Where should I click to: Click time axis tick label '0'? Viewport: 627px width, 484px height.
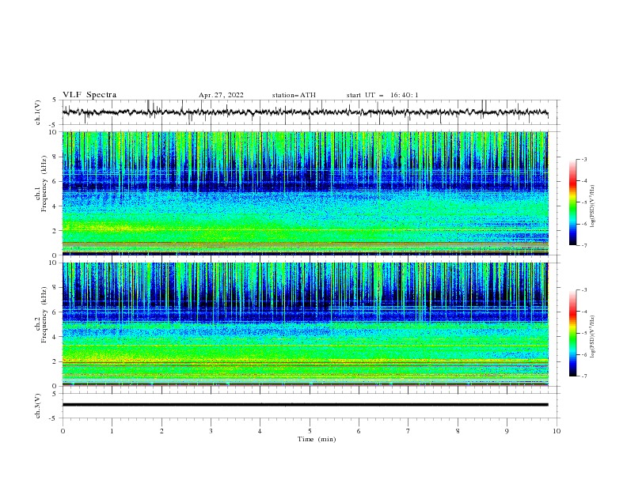coord(63,431)
